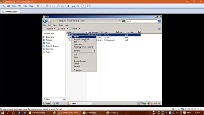Choose Create Shortcut in context menu
204x115 pixels.
(x=84, y=61)
